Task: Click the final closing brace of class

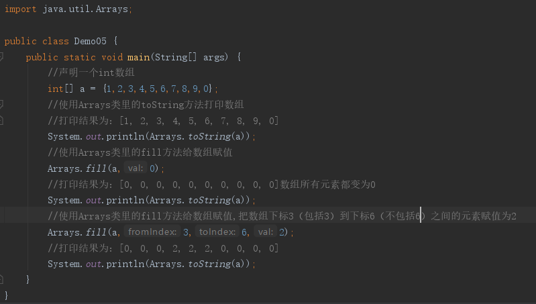Action: pyautogui.click(x=7, y=295)
